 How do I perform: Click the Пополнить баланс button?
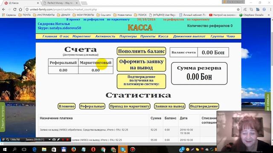(x=141, y=51)
